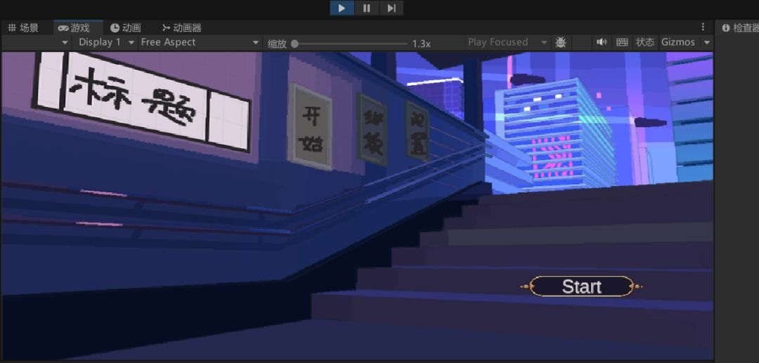Click the Step frame button
The image size is (759, 363).
click(x=391, y=8)
